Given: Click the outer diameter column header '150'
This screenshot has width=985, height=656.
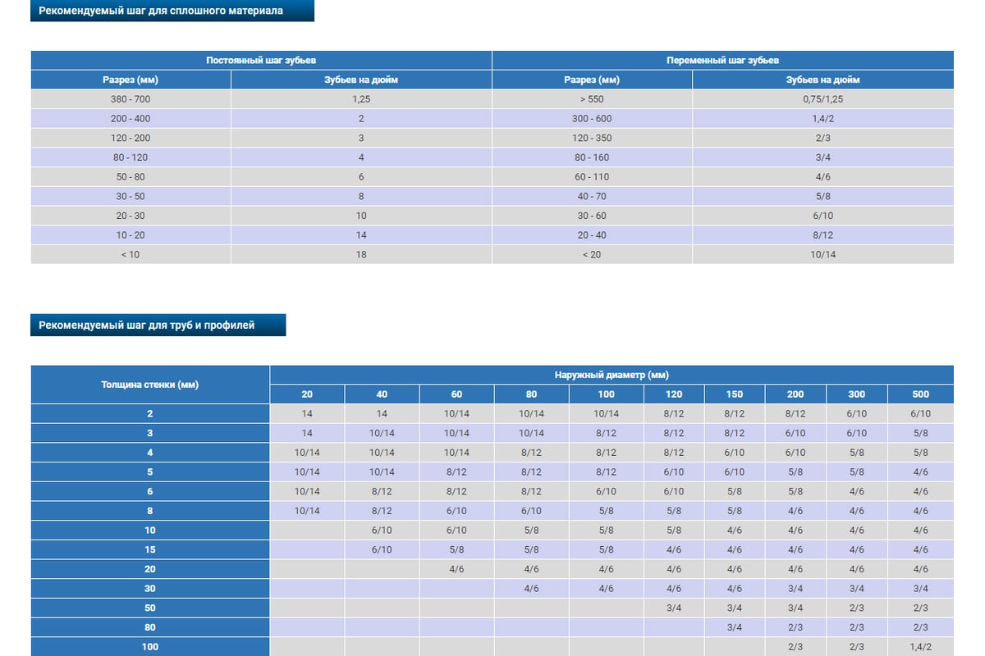Looking at the screenshot, I should pos(735,394).
